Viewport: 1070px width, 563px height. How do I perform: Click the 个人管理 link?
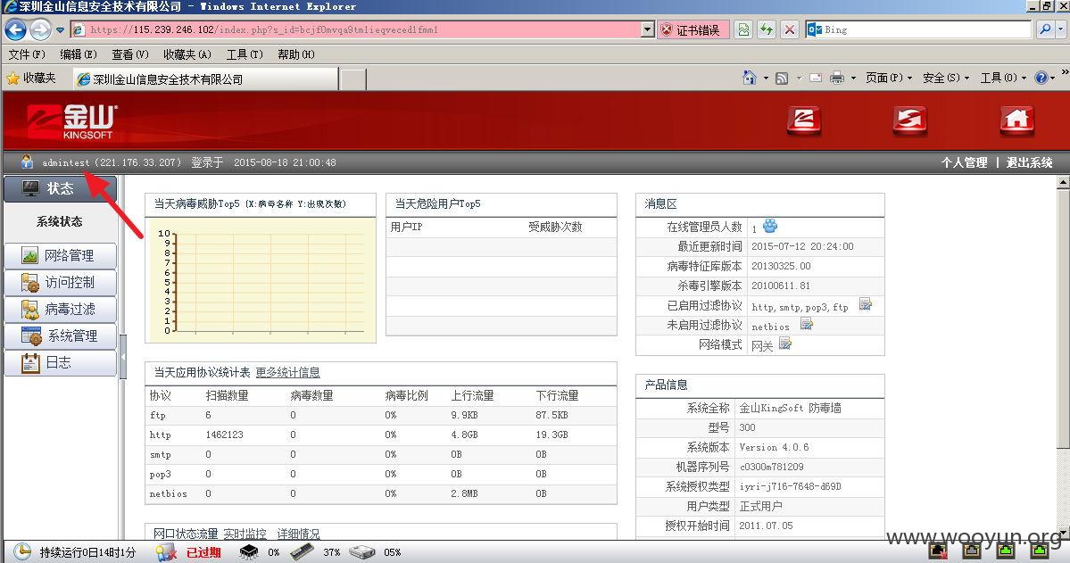click(964, 162)
